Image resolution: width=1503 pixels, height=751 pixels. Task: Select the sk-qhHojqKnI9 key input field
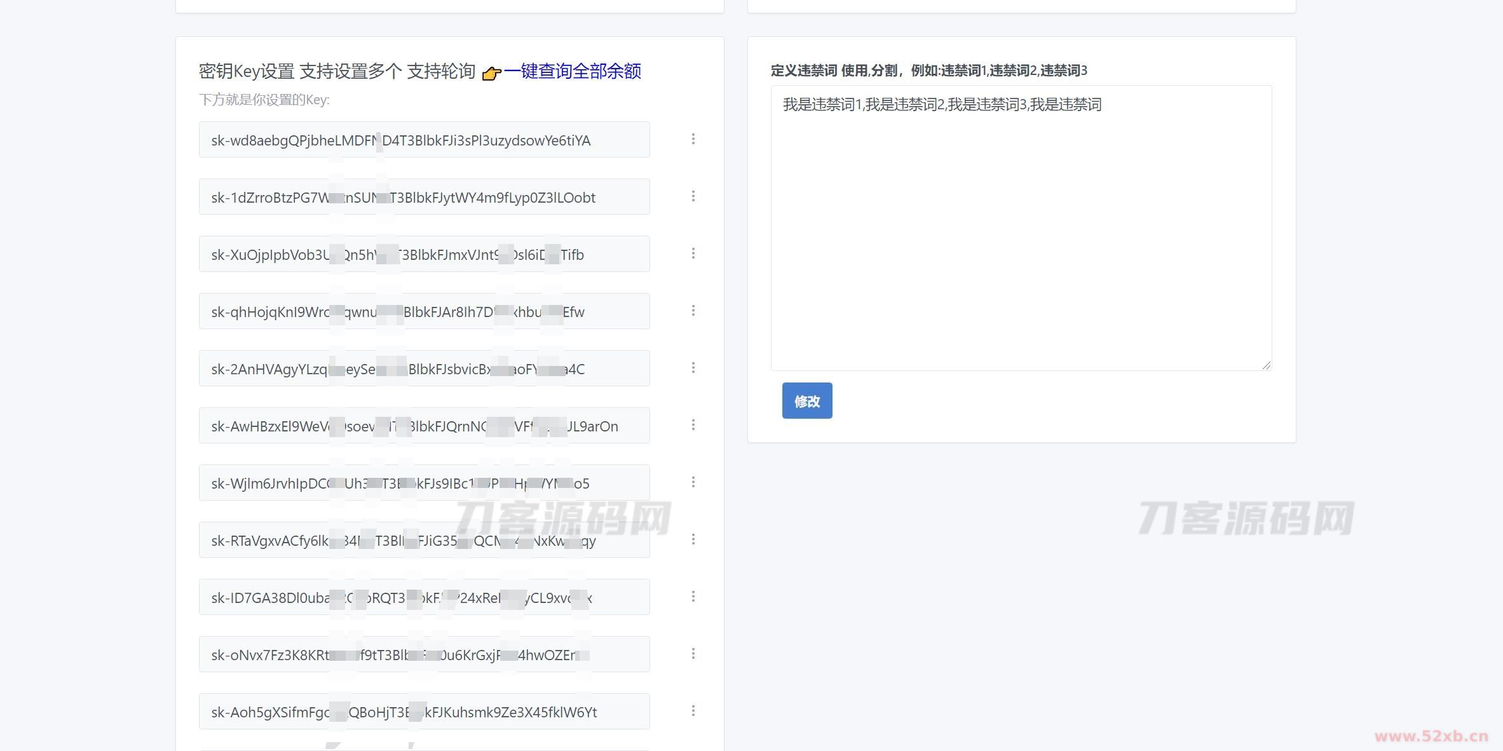424,311
